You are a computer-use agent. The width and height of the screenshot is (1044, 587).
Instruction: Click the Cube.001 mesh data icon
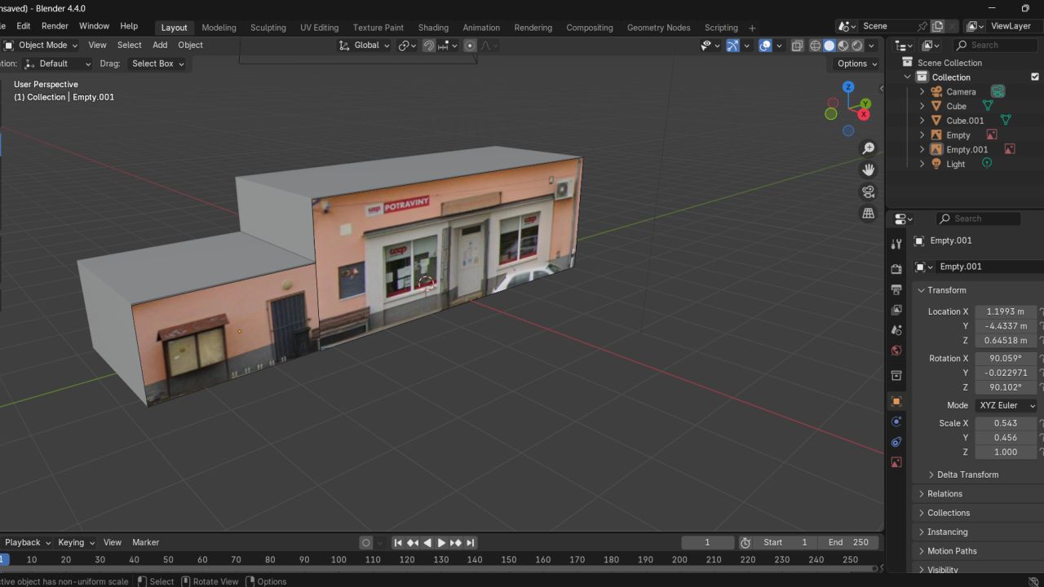click(1006, 121)
